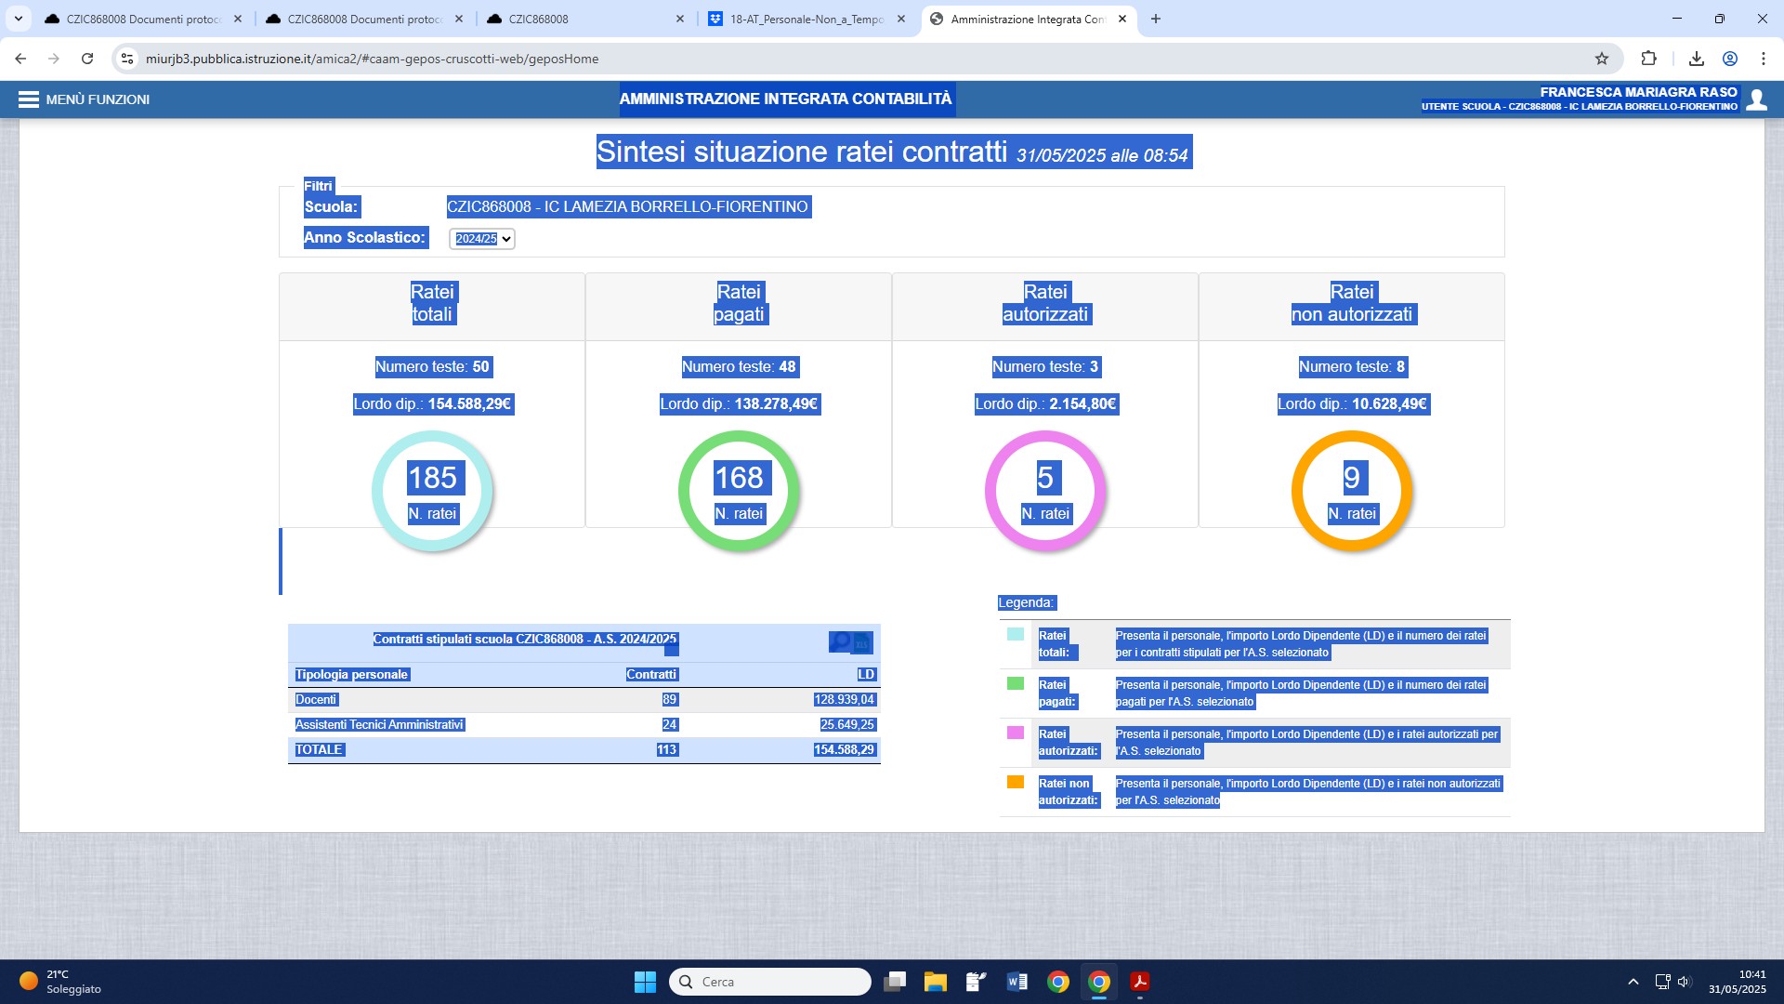Click the TOTALE row label
Screen dimensions: 1784x1004
(319, 750)
